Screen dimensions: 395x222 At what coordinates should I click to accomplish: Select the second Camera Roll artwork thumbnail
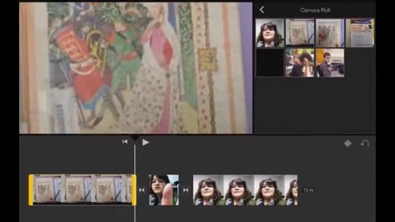(300, 33)
